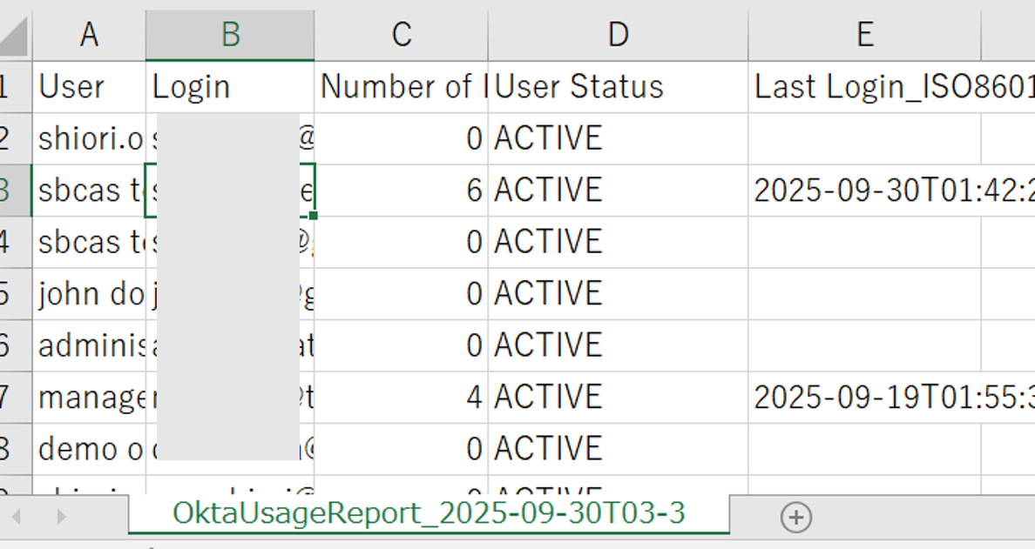The image size is (1035, 549).
Task: Click the 'Login' header cell
Action: tap(230, 87)
